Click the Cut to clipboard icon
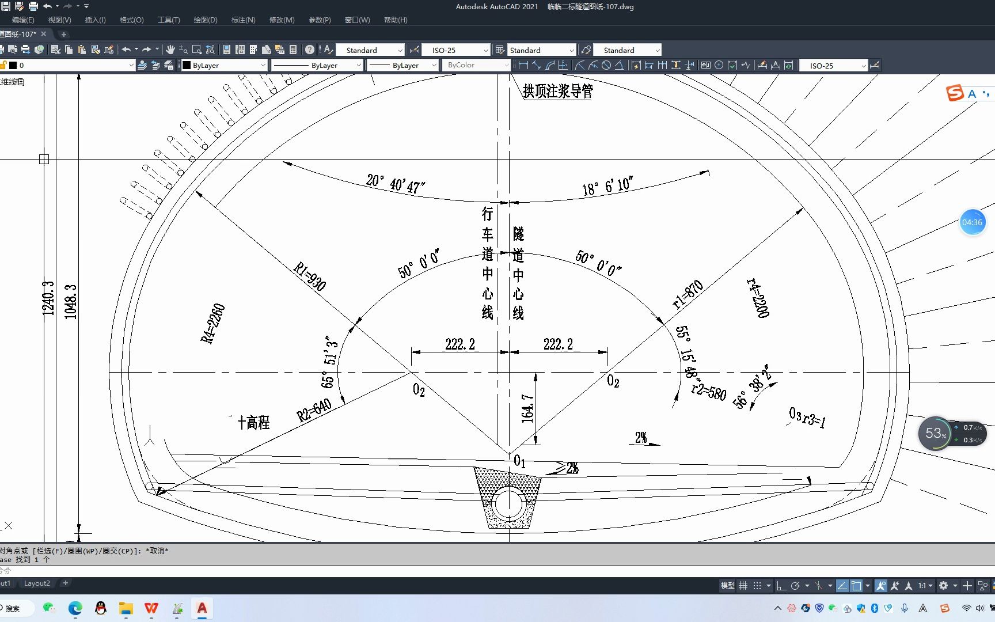 56,50
